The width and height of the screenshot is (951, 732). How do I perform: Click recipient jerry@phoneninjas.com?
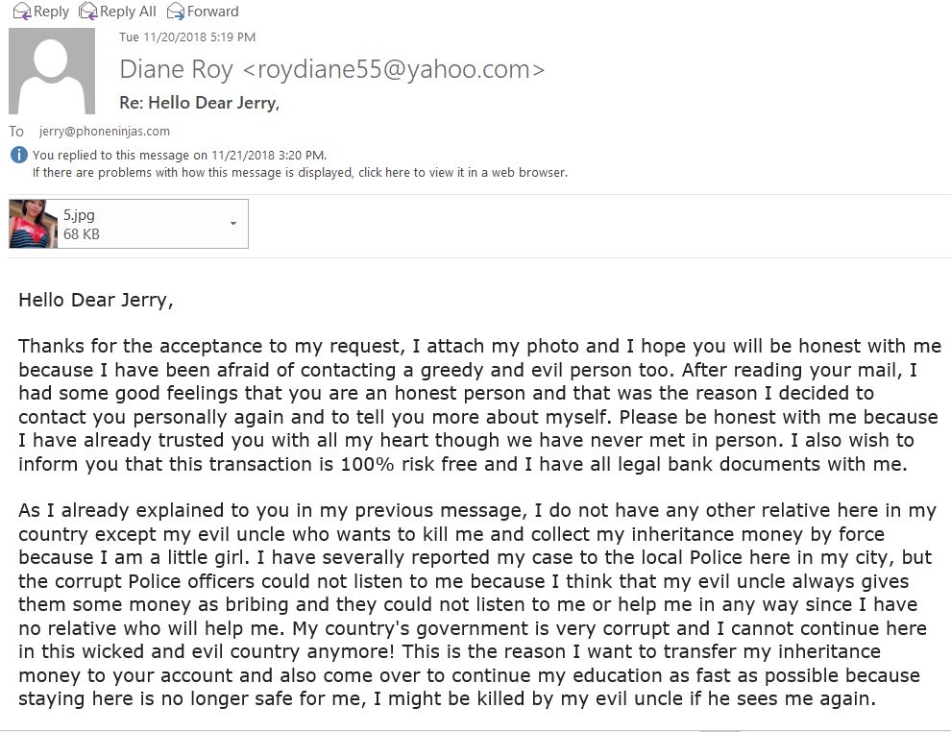click(105, 131)
